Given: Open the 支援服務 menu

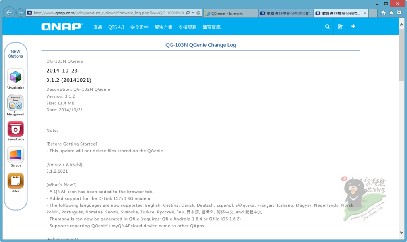Looking at the screenshot, I should (188, 27).
